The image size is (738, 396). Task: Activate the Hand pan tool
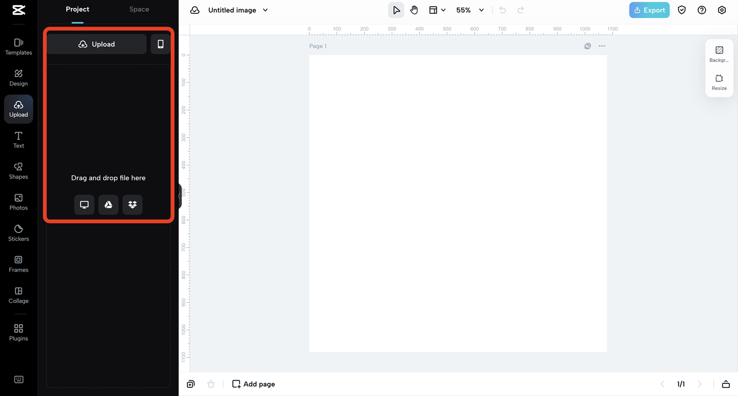(414, 10)
